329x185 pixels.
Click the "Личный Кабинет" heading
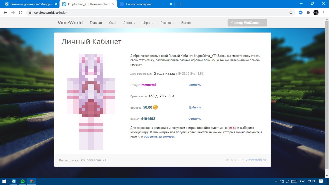click(x=91, y=42)
